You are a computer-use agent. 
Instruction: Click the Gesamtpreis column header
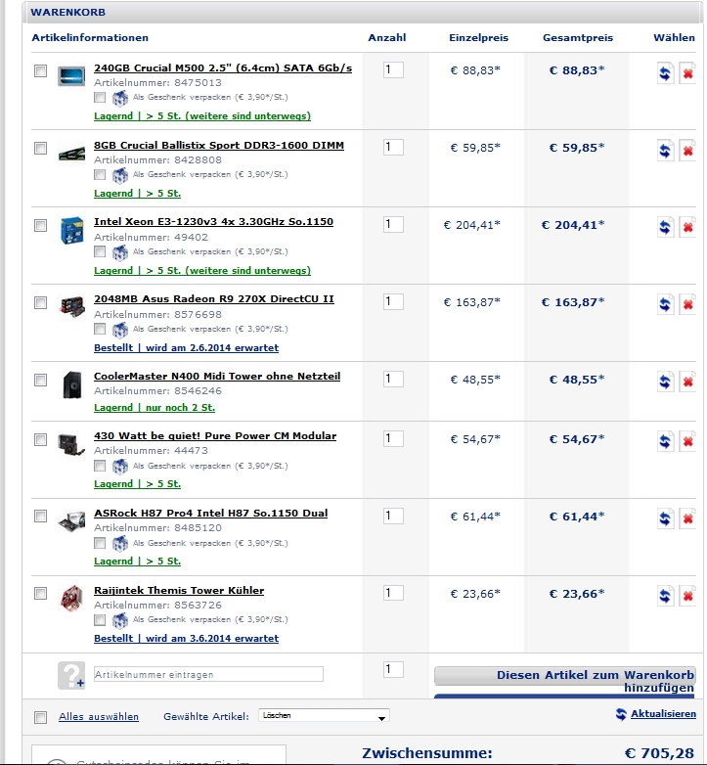click(578, 37)
